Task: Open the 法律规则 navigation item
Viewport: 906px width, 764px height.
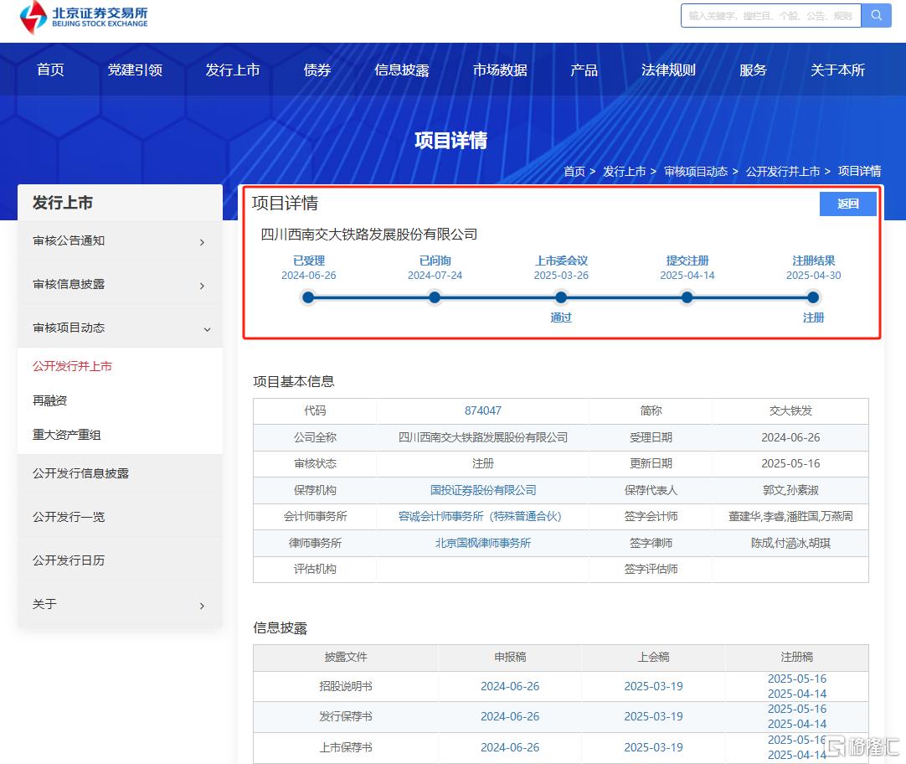Action: coord(668,70)
